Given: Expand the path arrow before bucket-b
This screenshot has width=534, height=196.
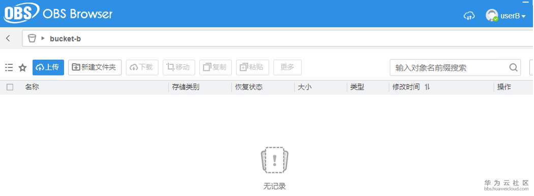Looking at the screenshot, I should coord(43,38).
